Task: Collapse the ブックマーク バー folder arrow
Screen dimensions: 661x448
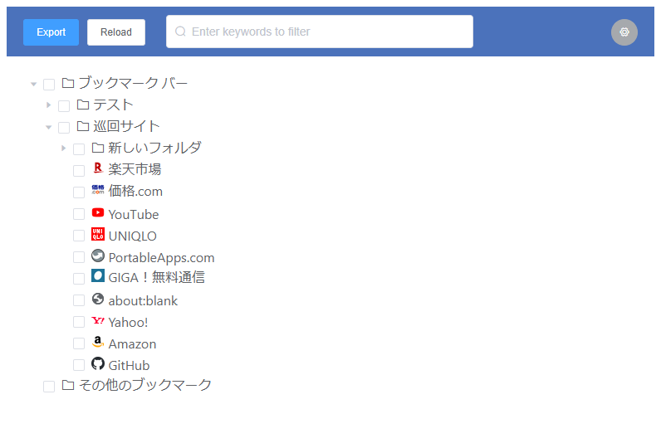Action: click(34, 85)
